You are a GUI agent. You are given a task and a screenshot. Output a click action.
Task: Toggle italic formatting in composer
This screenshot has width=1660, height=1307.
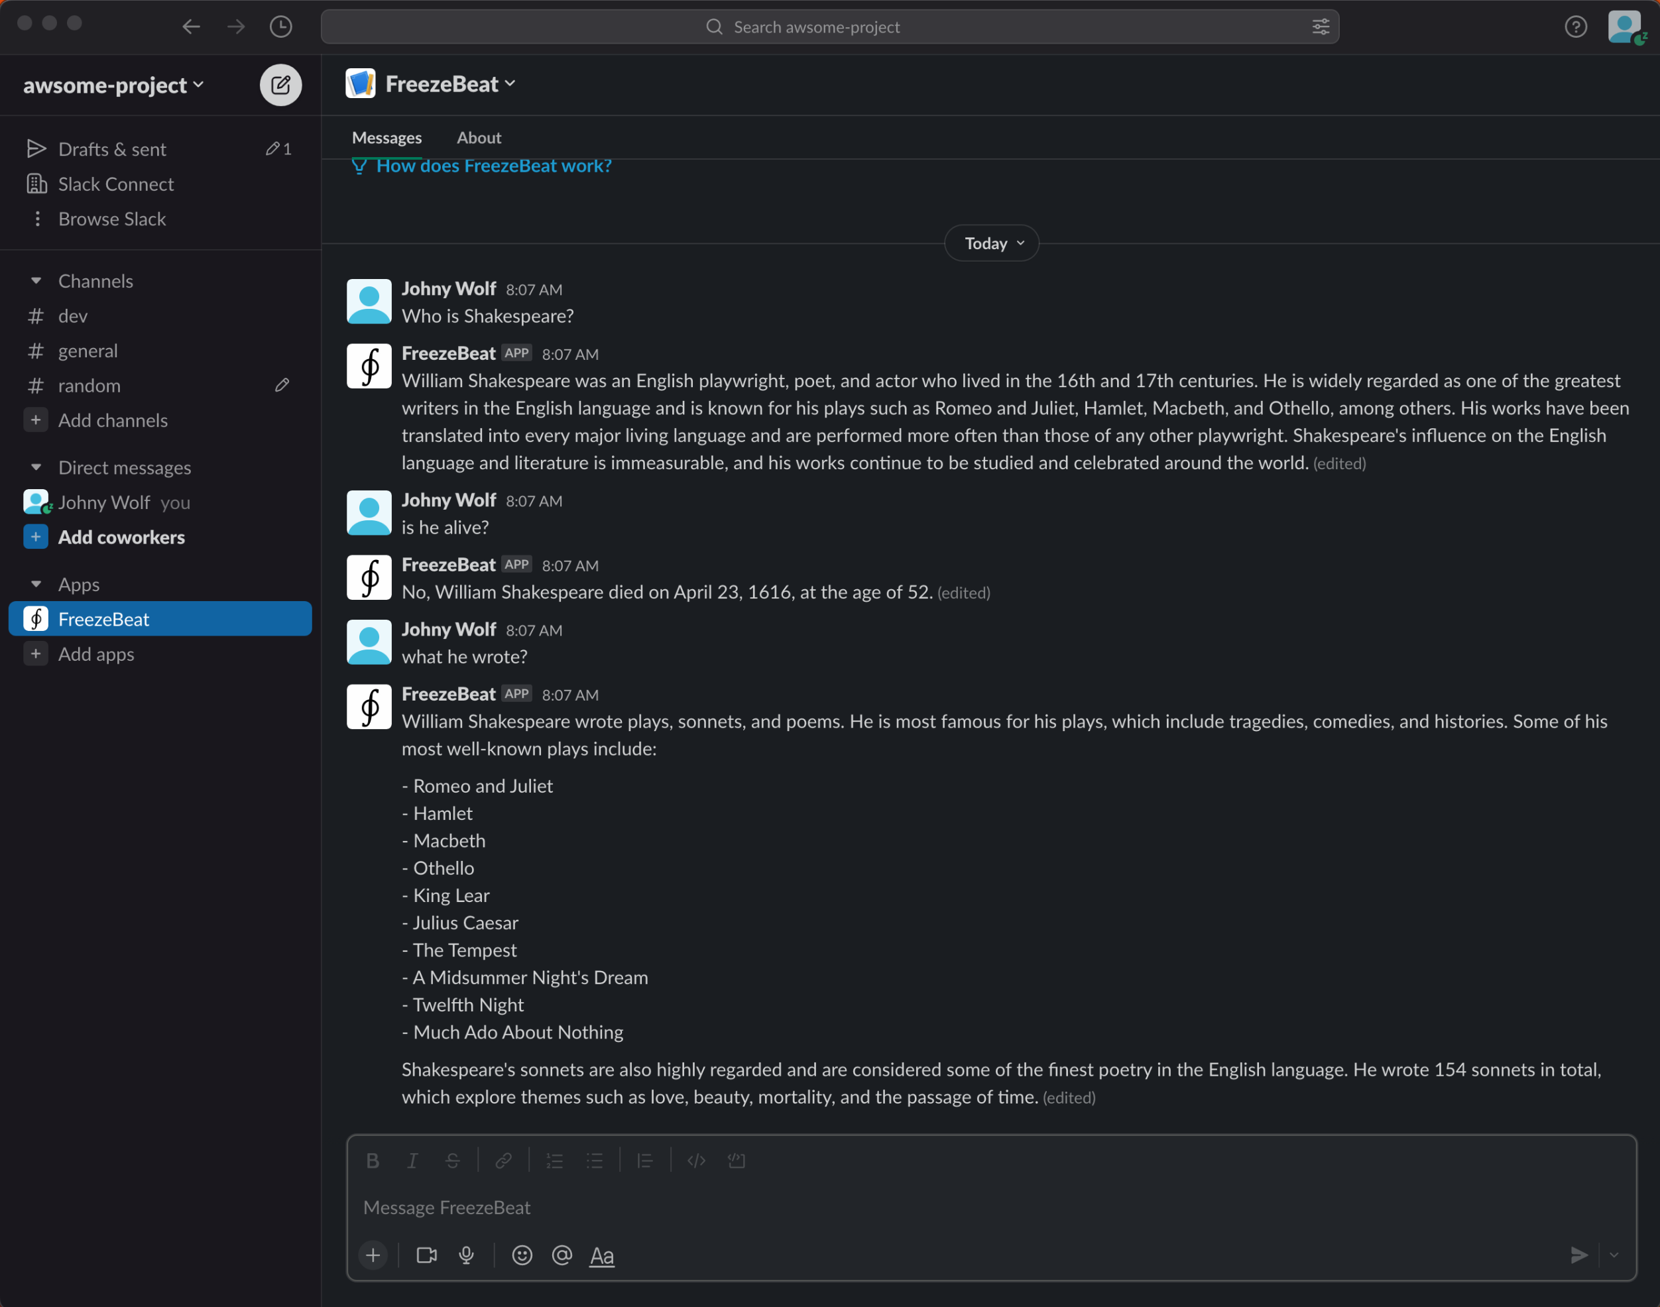(x=412, y=1161)
